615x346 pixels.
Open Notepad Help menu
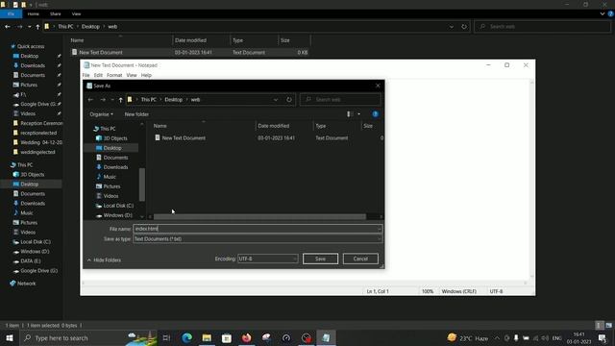click(146, 75)
